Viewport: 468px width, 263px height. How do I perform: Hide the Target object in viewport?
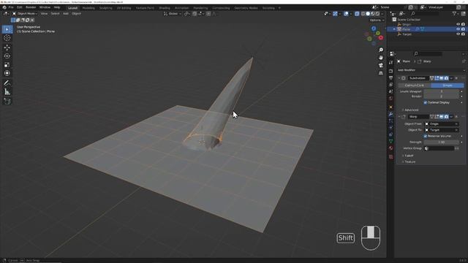point(458,34)
